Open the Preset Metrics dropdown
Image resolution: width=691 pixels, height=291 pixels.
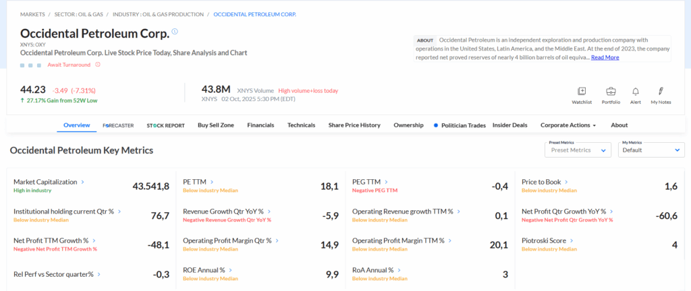(578, 150)
